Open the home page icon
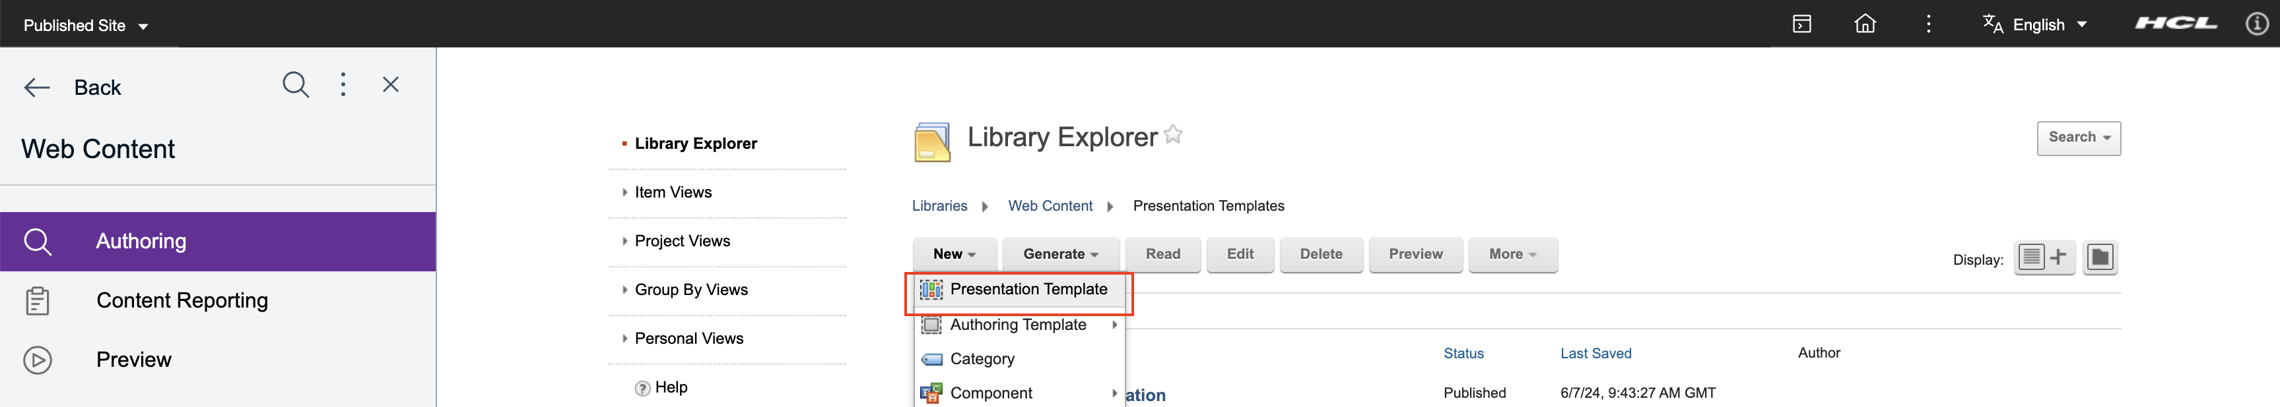The image size is (2280, 407). (x=1865, y=24)
